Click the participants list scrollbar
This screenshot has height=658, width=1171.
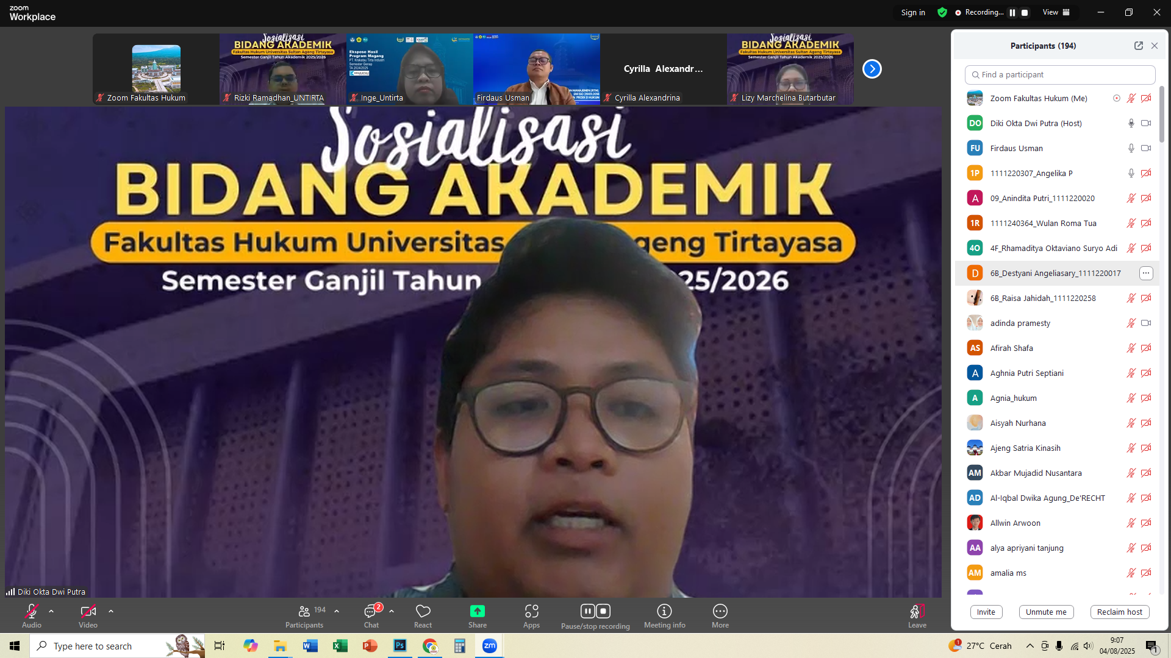1162,115
